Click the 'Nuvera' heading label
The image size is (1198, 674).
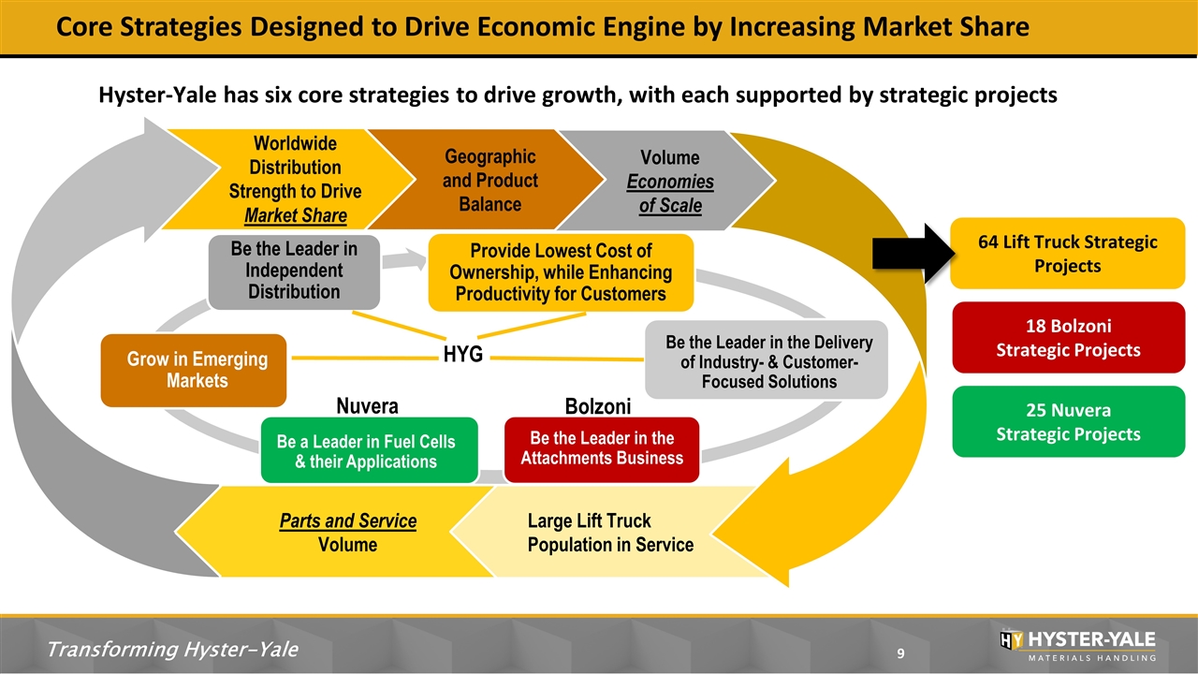367,405
